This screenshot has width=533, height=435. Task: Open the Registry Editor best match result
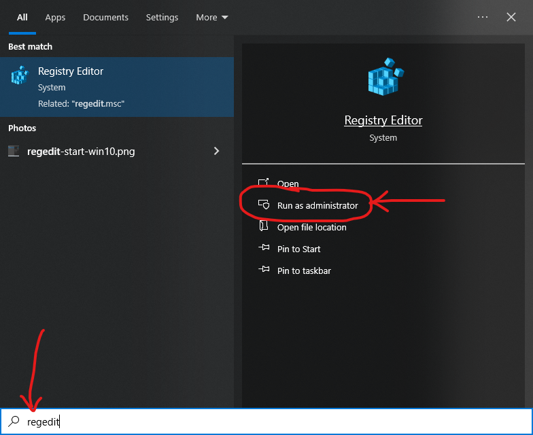117,87
